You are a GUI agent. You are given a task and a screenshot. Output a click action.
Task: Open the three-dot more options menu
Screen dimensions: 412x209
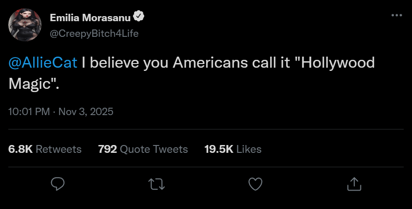click(396, 15)
